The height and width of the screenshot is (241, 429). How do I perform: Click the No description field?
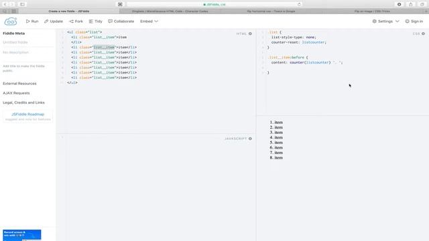coord(27,52)
